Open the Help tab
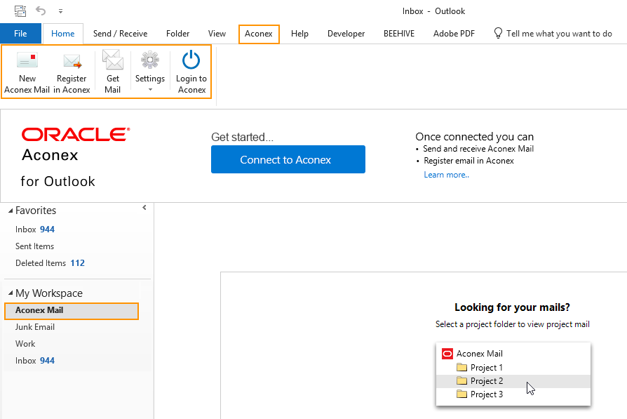The width and height of the screenshot is (627, 419). 300,34
